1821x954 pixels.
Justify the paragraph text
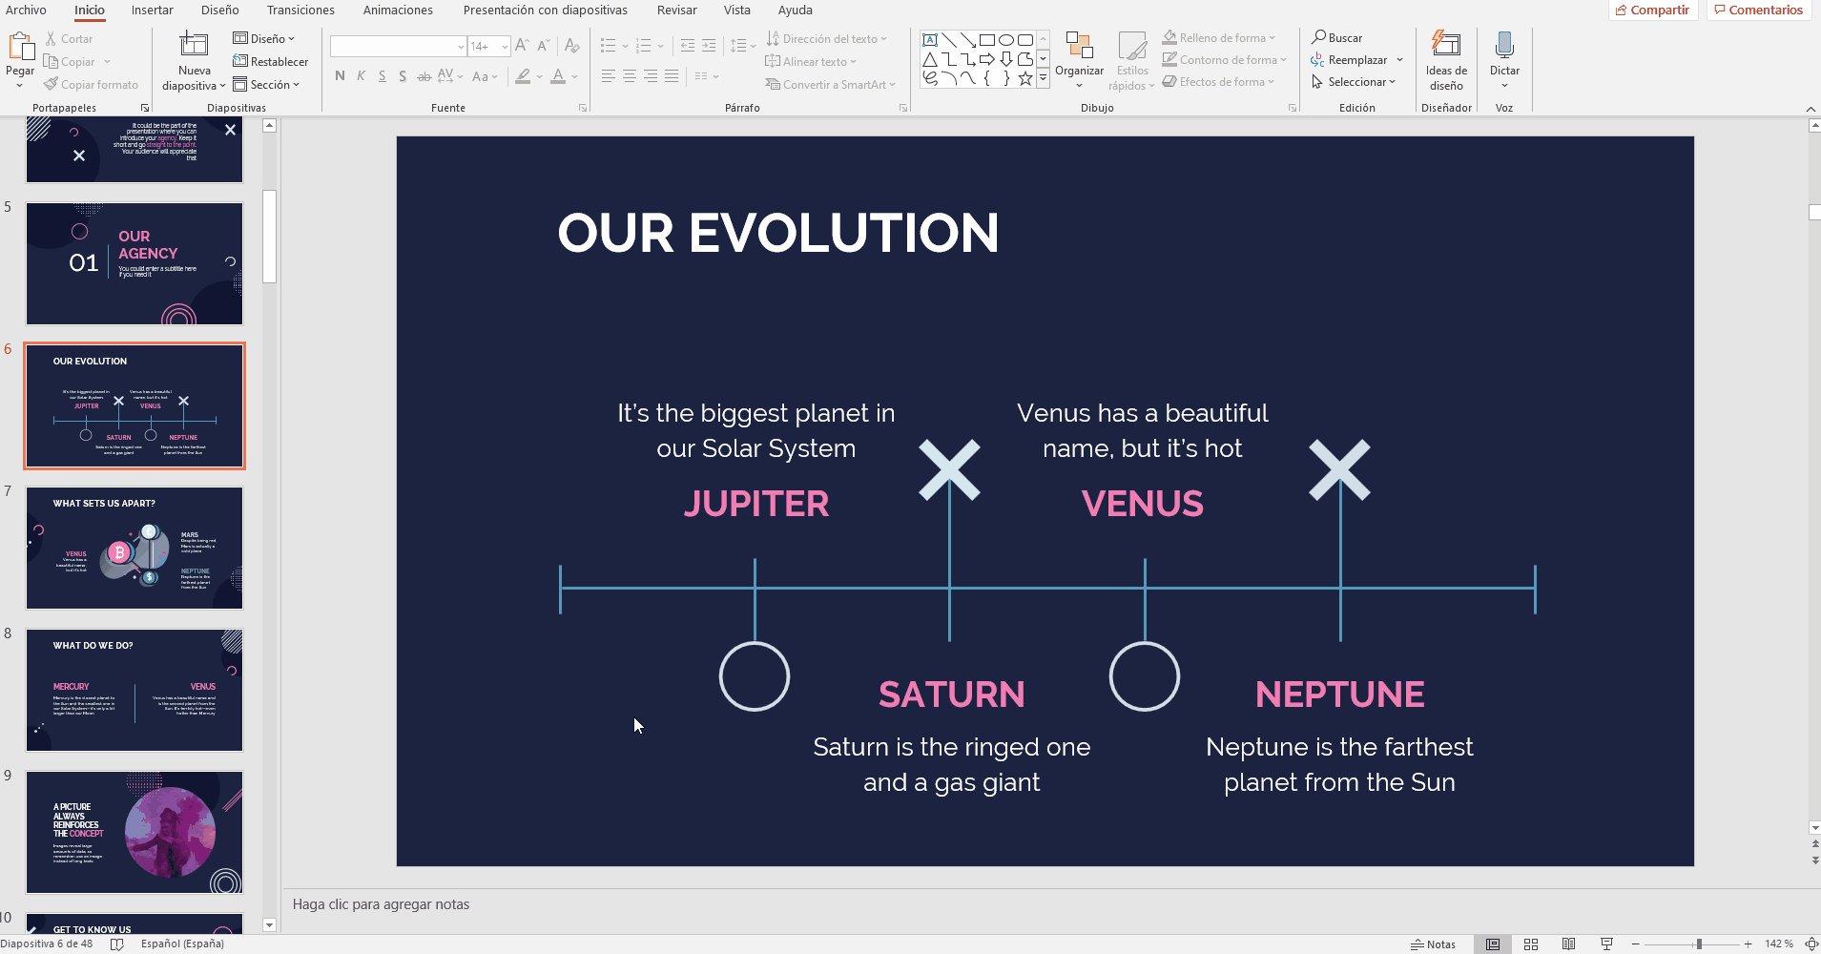point(672,76)
